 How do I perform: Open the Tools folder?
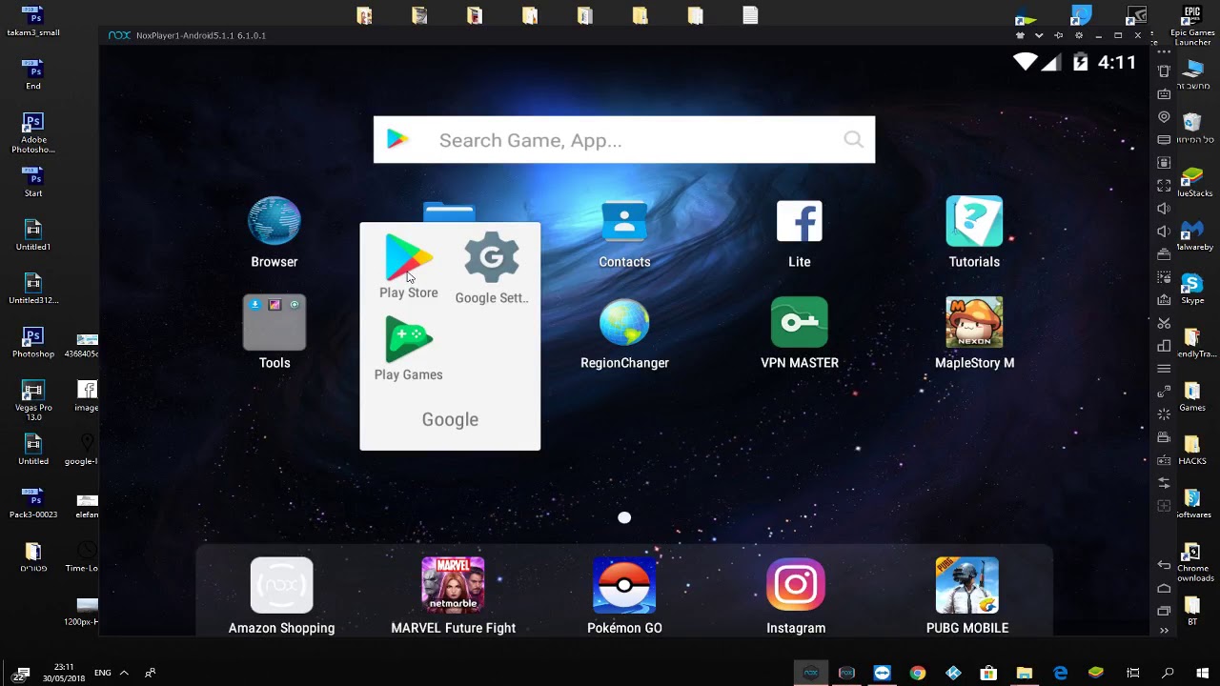pos(274,332)
